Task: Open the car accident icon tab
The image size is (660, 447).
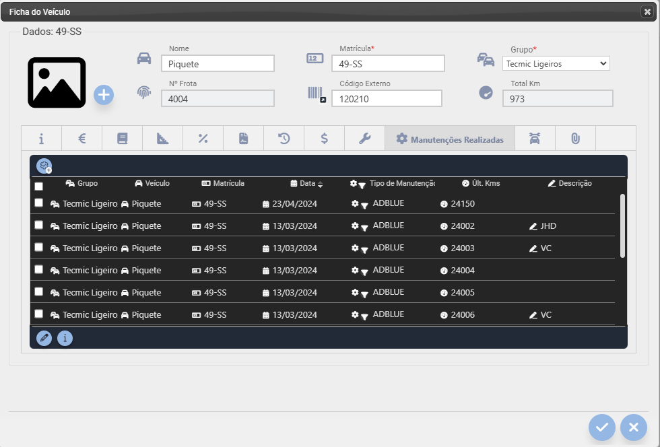Action: 535,138
